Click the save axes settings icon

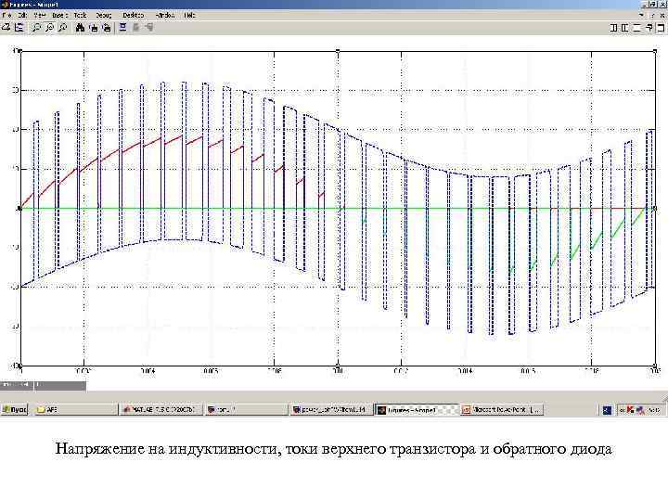tap(94, 28)
